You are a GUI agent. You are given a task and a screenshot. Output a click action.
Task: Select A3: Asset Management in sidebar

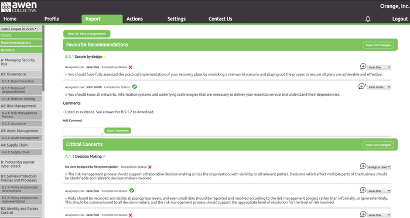coord(21,131)
